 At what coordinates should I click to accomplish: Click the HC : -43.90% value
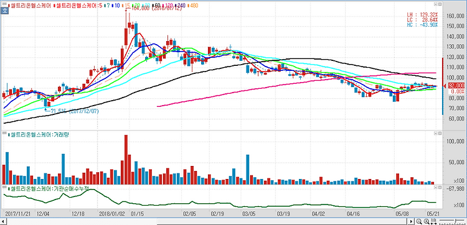(x=423, y=25)
